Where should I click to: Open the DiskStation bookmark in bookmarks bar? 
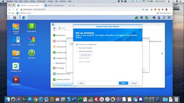click(x=24, y=13)
